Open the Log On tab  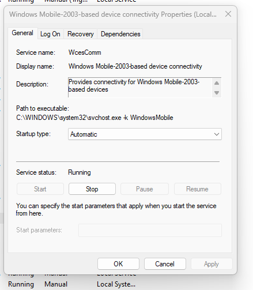50,34
